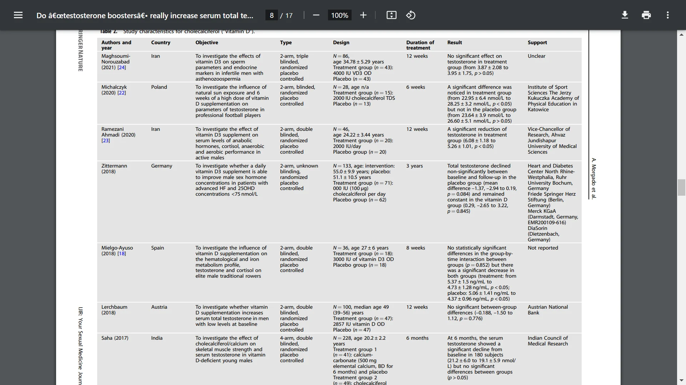Click the scrollbar up arrow

pos(681,35)
